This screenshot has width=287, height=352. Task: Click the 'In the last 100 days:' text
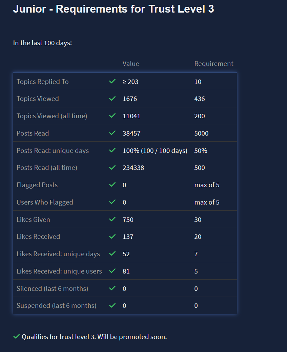point(42,43)
